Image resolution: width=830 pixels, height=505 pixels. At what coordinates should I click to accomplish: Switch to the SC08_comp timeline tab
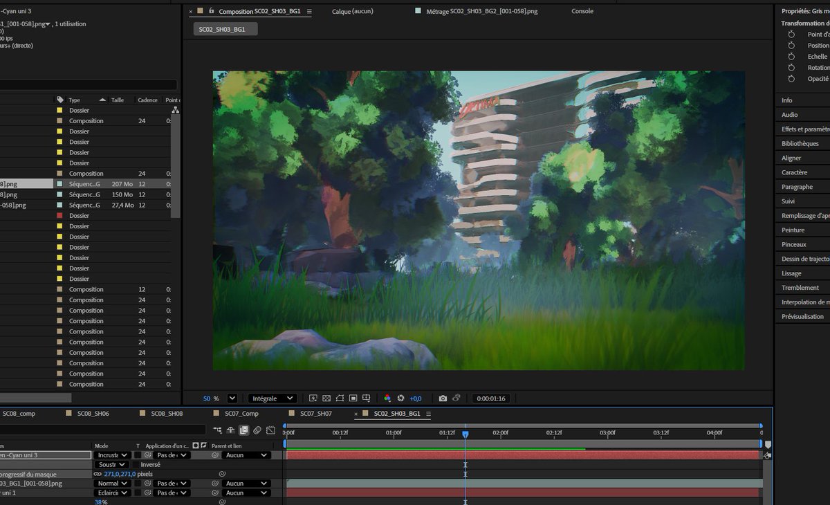coord(19,414)
